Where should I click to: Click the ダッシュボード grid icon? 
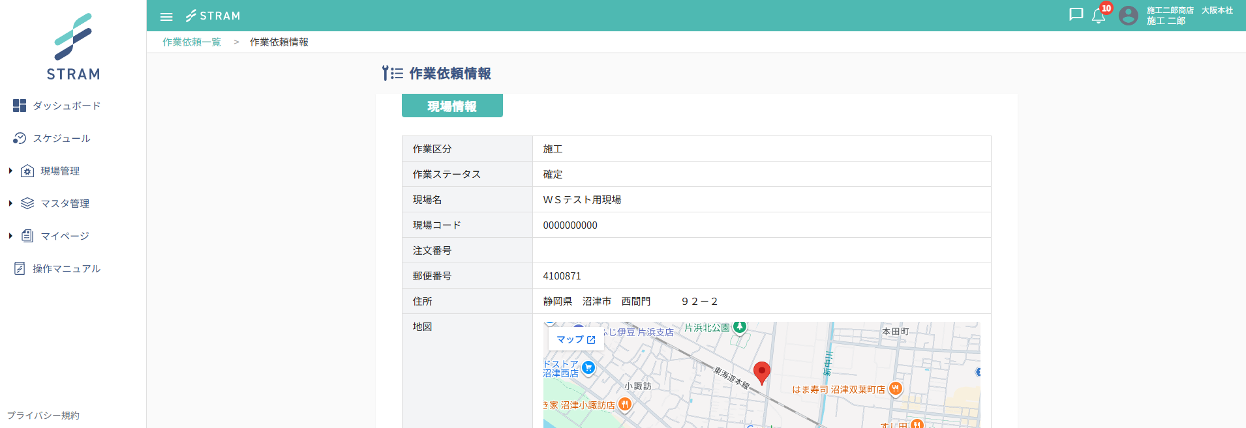(x=20, y=106)
